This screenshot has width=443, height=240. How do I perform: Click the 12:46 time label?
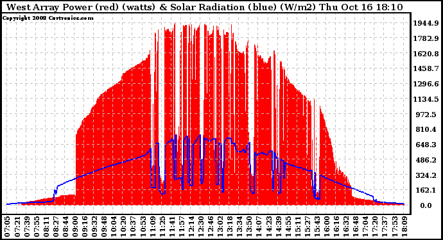click(210, 227)
